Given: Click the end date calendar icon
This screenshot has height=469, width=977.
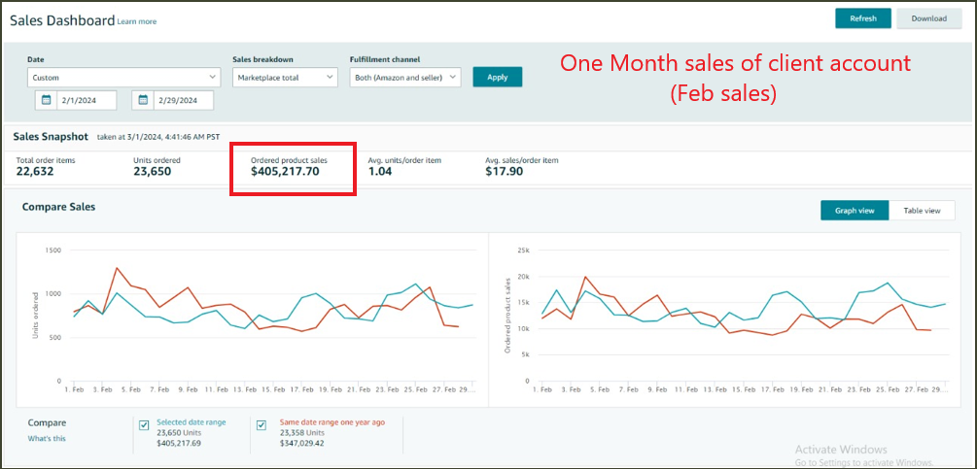Looking at the screenshot, I should pos(143,100).
